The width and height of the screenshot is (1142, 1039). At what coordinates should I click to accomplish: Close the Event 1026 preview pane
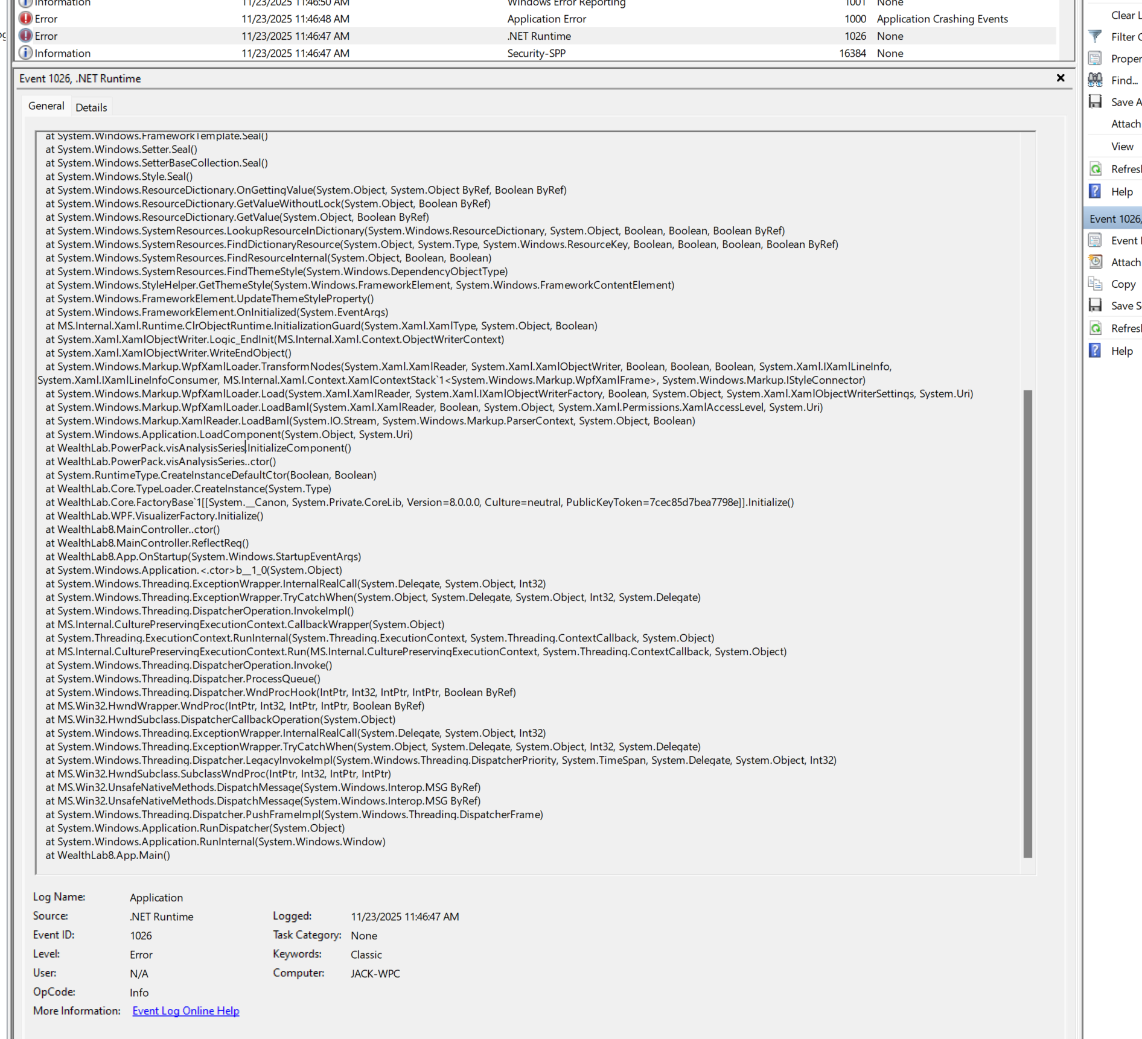coord(1061,78)
